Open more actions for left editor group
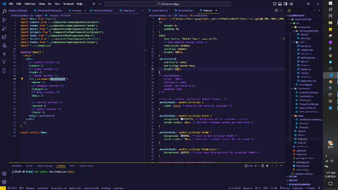 [143, 10]
